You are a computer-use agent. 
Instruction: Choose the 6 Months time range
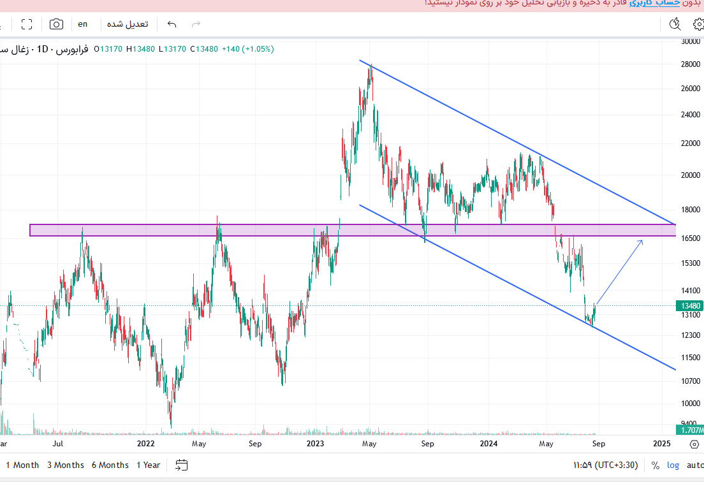(x=110, y=465)
